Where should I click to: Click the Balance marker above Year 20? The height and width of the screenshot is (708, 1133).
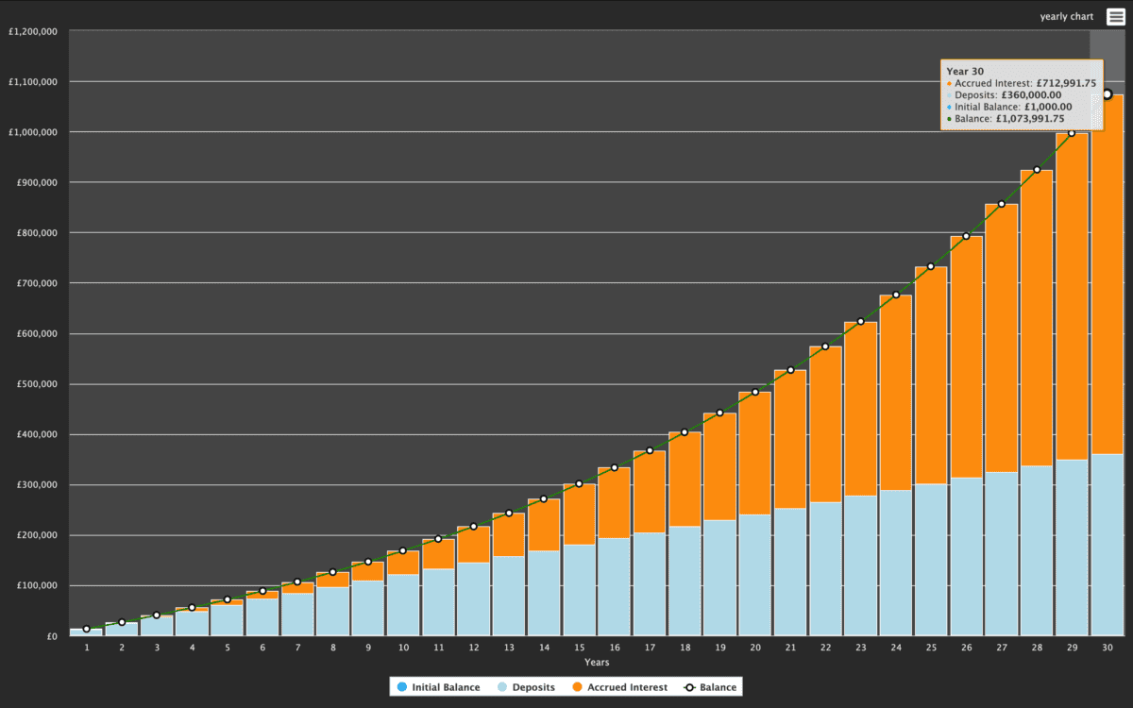tap(755, 392)
